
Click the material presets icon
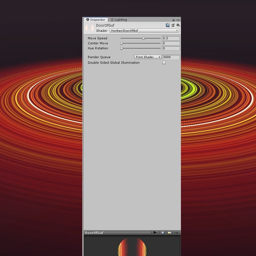tap(173, 25)
